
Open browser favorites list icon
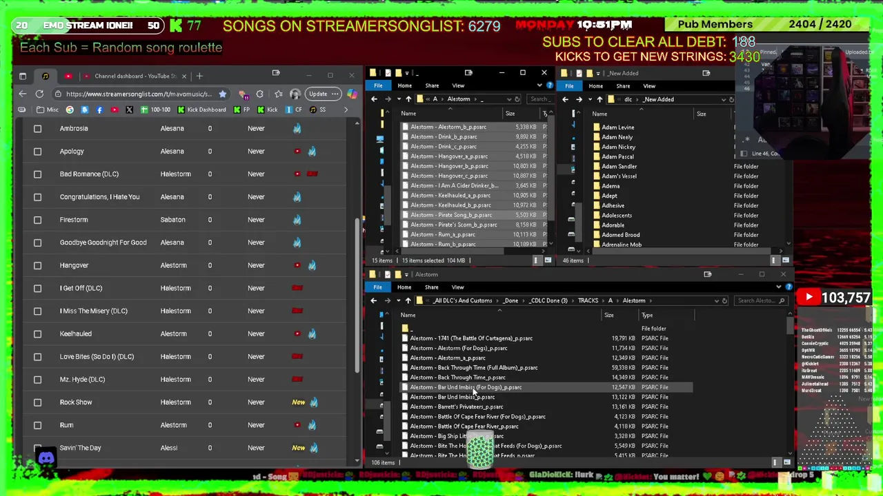pyautogui.click(x=279, y=94)
